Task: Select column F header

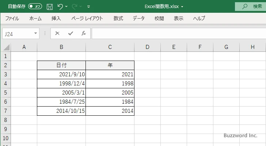Action: pos(200,47)
